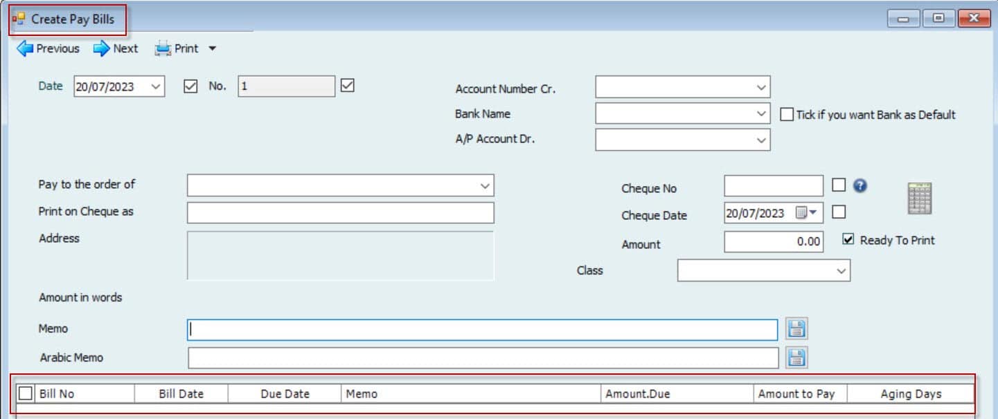998x419 pixels.
Task: Click the Create Pay Bills window icon
Action: coord(19,19)
